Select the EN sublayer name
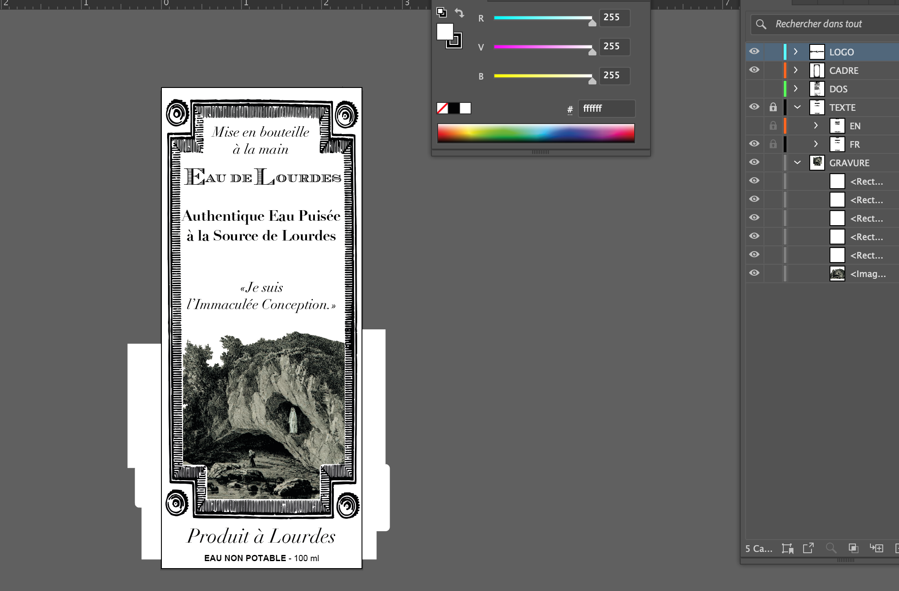Image resolution: width=899 pixels, height=591 pixels. (x=855, y=126)
